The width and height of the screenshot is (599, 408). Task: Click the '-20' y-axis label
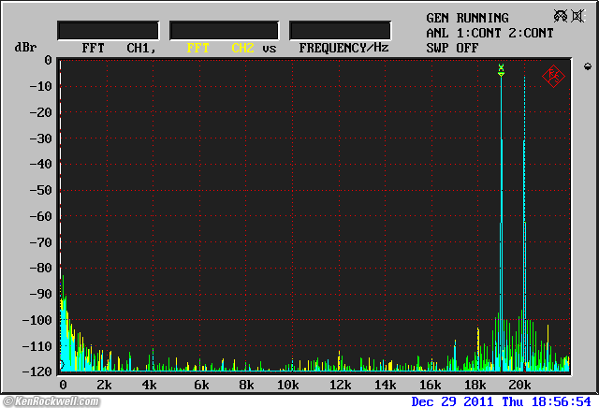click(x=40, y=112)
